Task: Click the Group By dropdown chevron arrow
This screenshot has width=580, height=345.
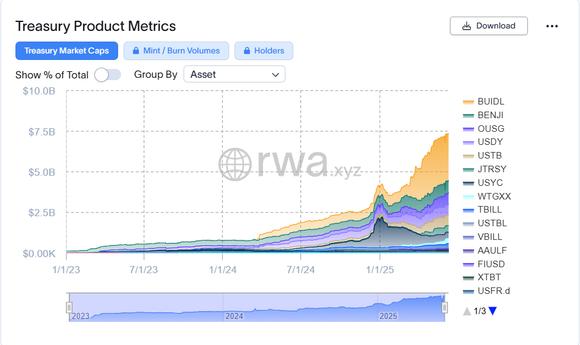Action: (x=275, y=75)
